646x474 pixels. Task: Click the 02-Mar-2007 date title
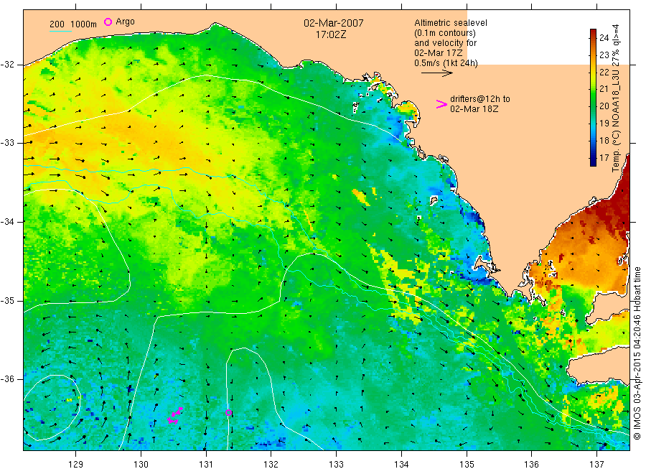[x=333, y=23]
